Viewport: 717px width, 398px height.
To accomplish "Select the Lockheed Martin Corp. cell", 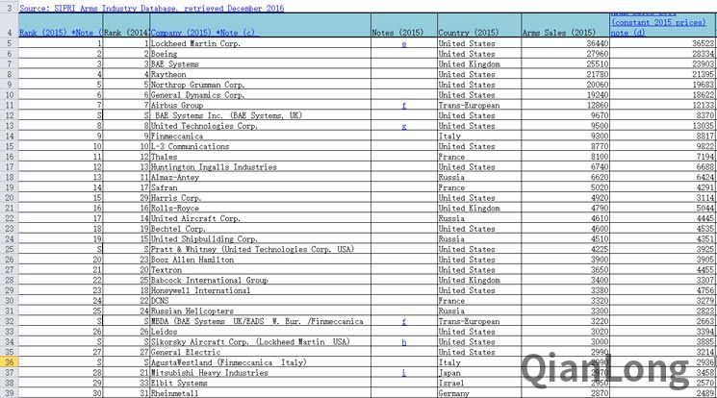I will [x=260, y=43].
